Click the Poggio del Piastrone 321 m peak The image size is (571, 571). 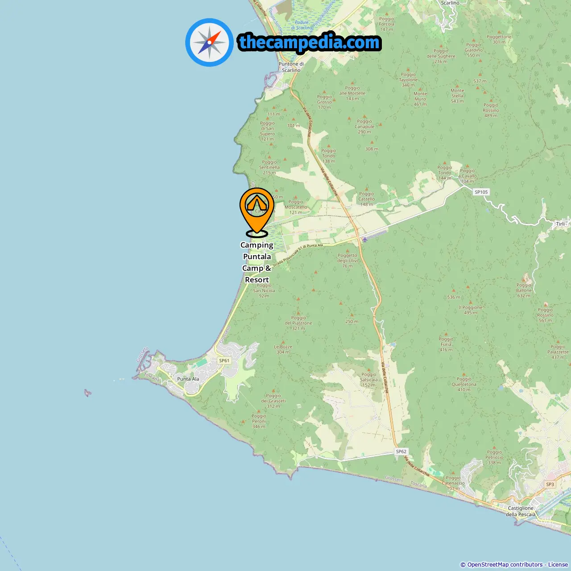tap(298, 323)
